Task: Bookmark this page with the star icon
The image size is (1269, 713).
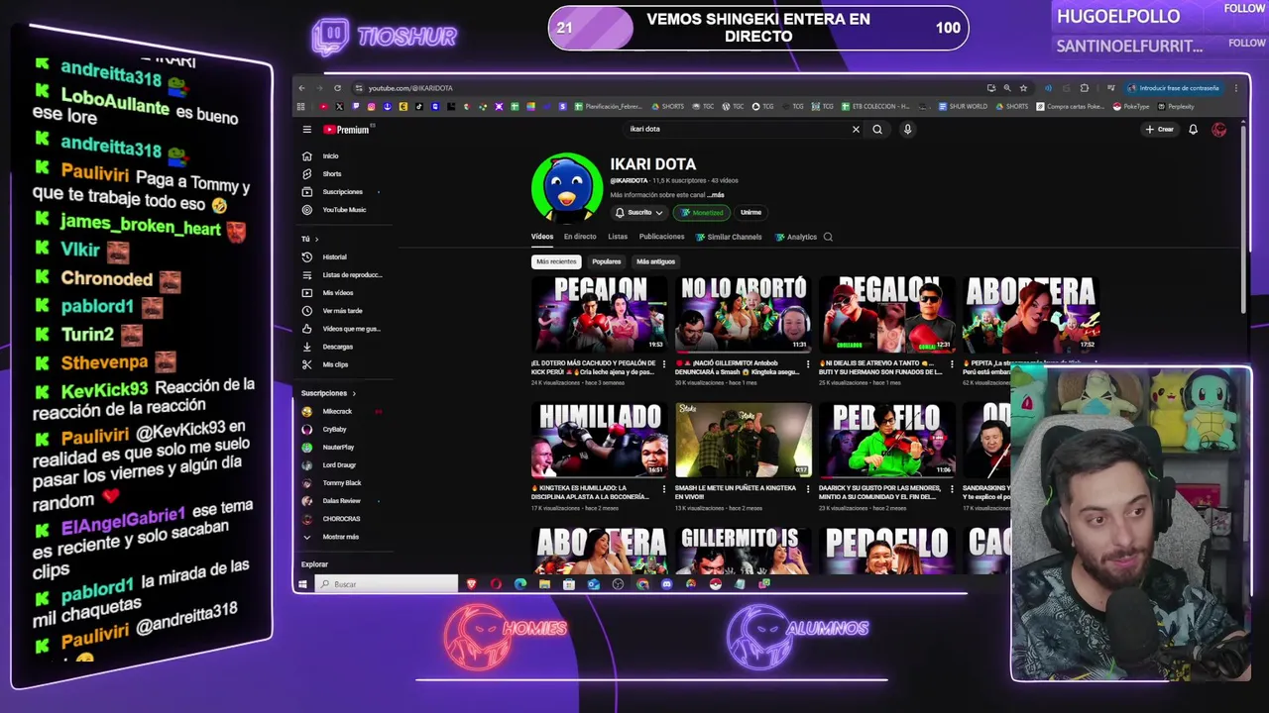Action: [x=1023, y=88]
